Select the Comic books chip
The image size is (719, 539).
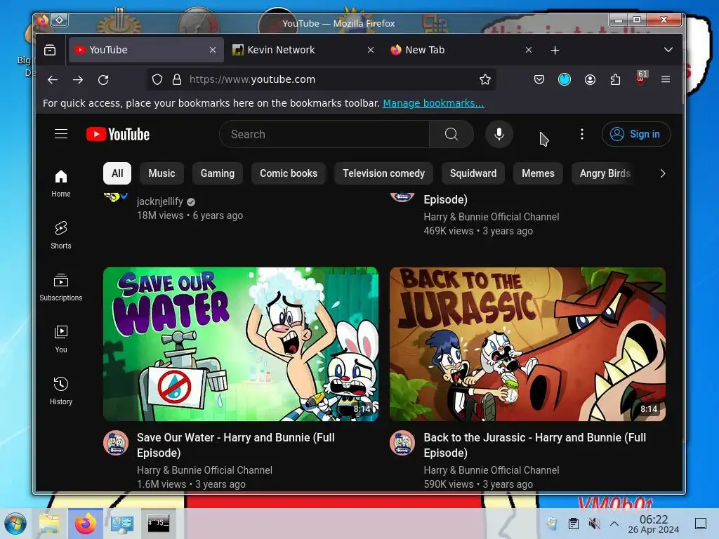click(289, 174)
